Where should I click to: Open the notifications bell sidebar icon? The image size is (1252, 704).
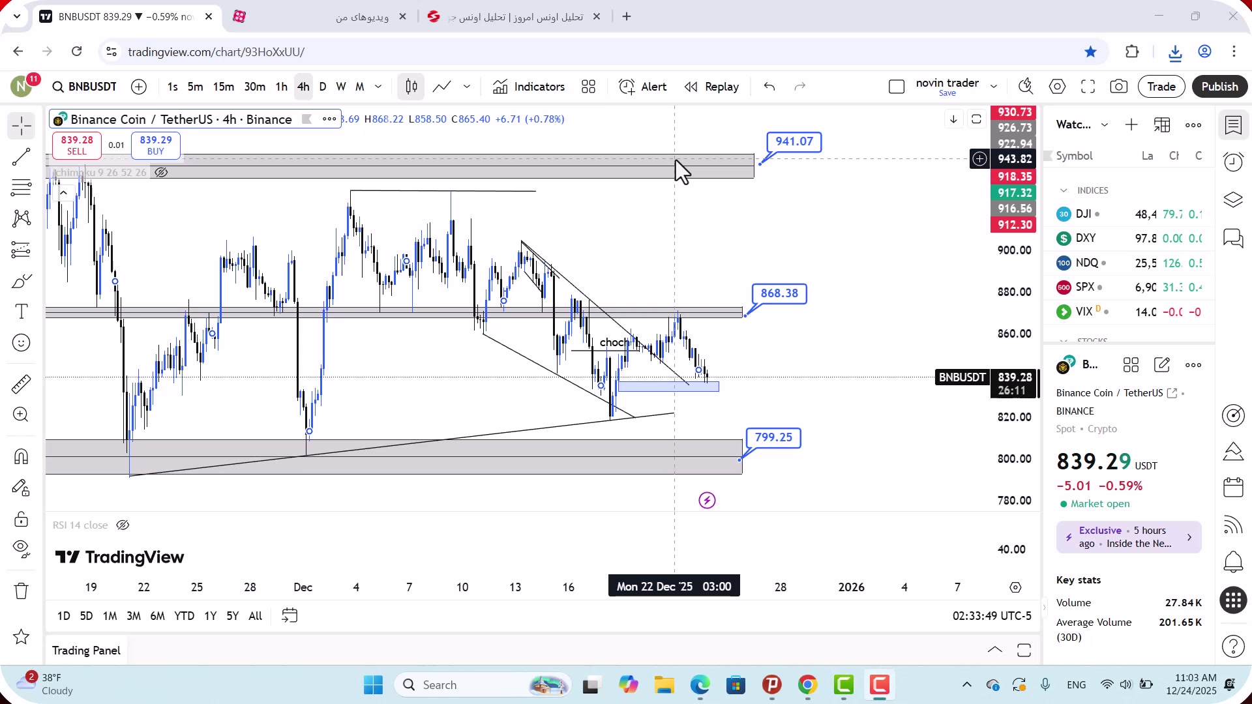click(x=1234, y=561)
